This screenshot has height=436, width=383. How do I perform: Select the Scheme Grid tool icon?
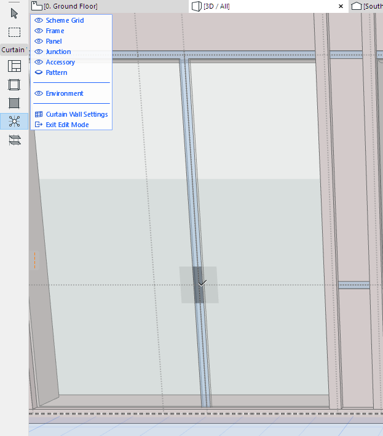(x=14, y=66)
